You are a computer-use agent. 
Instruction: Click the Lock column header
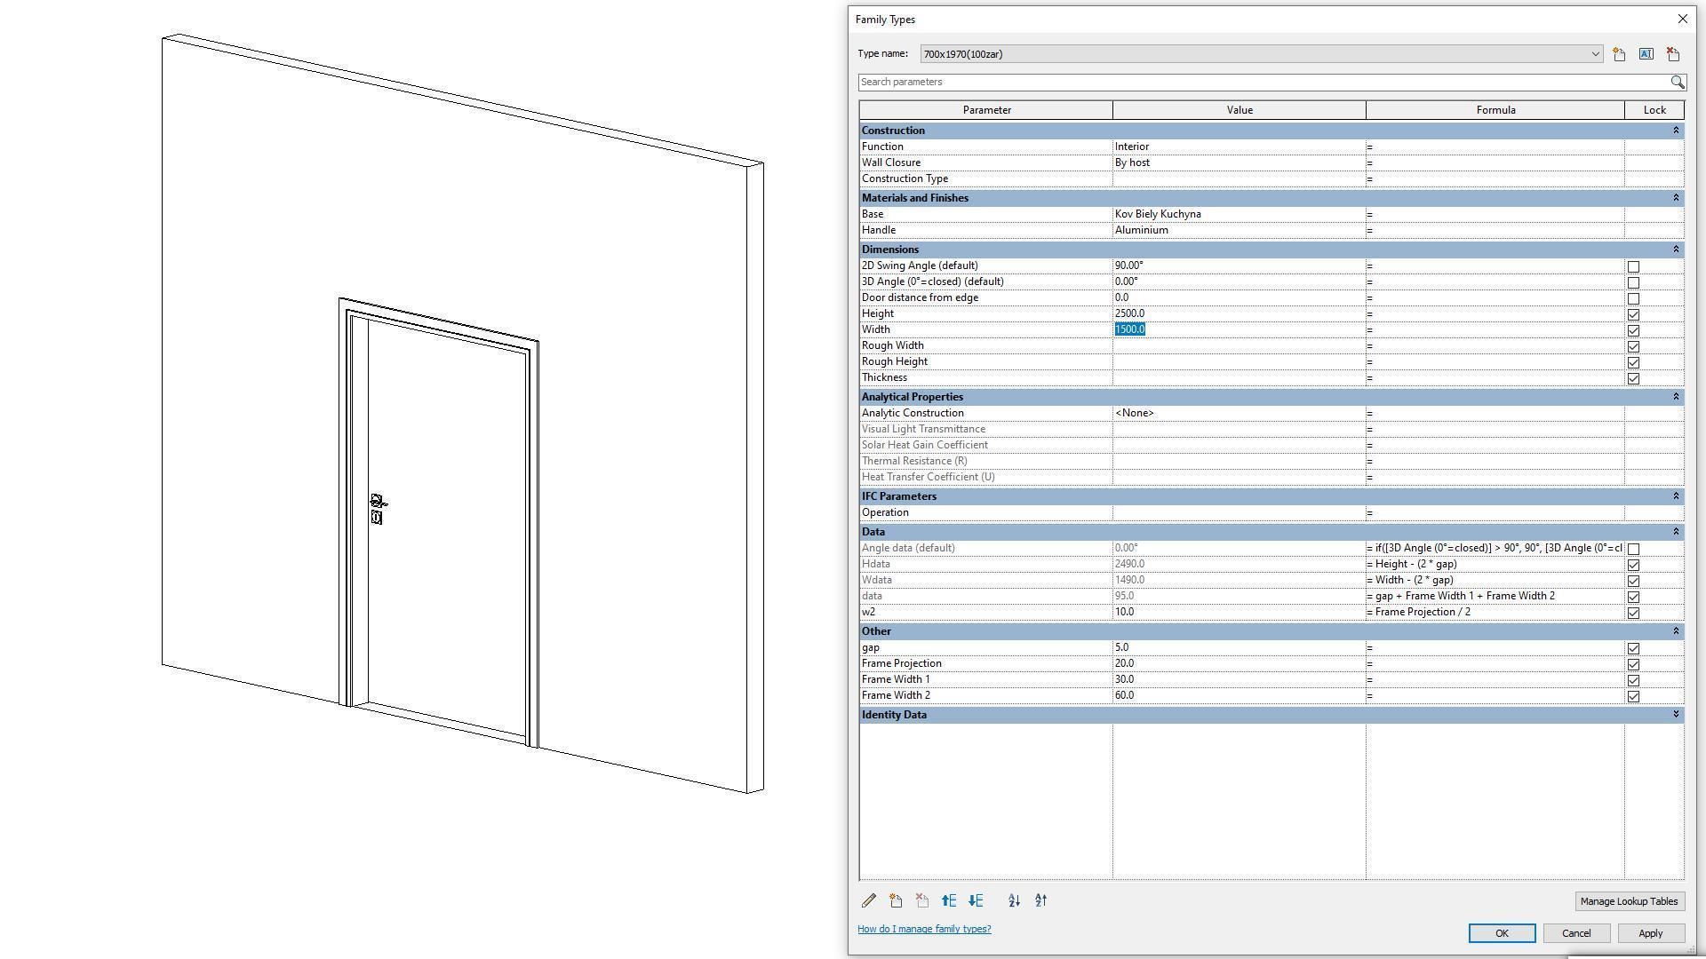[1654, 110]
